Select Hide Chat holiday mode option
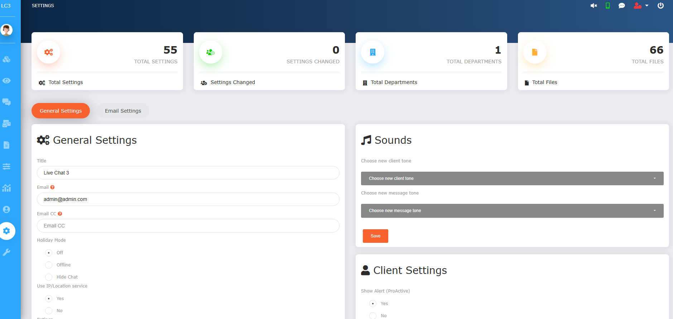Screen dimensions: 673x319 49,277
